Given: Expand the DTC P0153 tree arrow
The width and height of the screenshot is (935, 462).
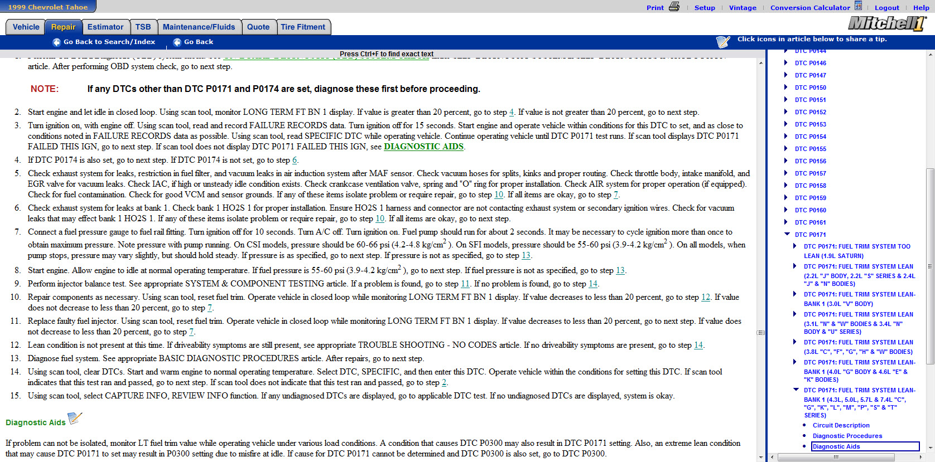Looking at the screenshot, I should point(786,124).
